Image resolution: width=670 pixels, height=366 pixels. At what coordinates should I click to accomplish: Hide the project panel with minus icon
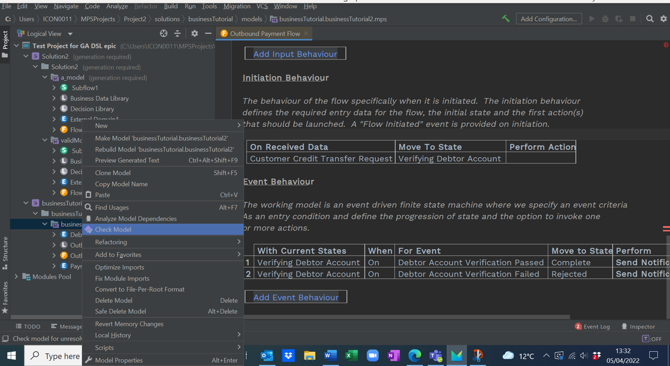click(208, 33)
